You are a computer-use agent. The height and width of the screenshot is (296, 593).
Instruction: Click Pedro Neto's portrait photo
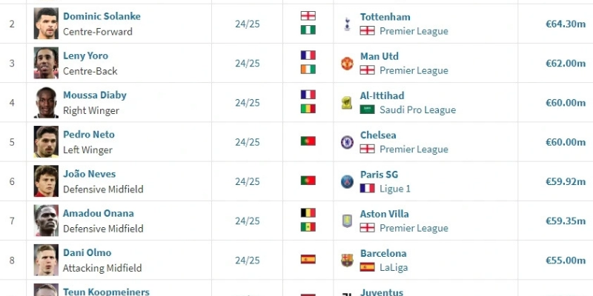(46, 141)
